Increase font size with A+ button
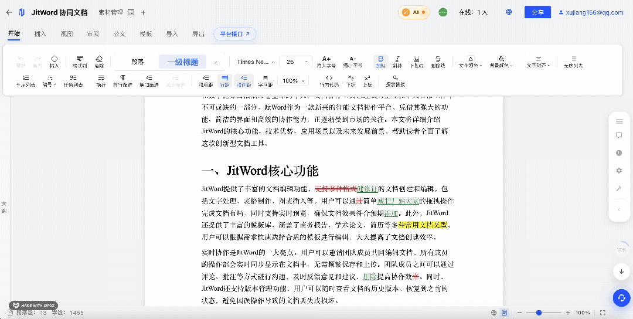The width and height of the screenshot is (633, 319). 326,62
